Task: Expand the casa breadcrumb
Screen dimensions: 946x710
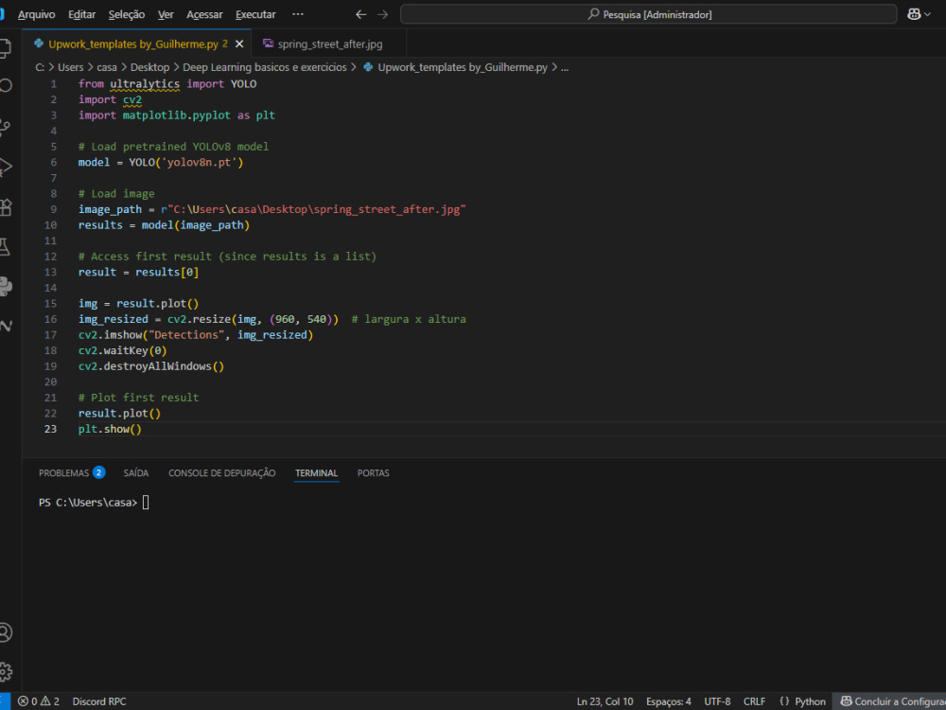Action: pos(107,67)
